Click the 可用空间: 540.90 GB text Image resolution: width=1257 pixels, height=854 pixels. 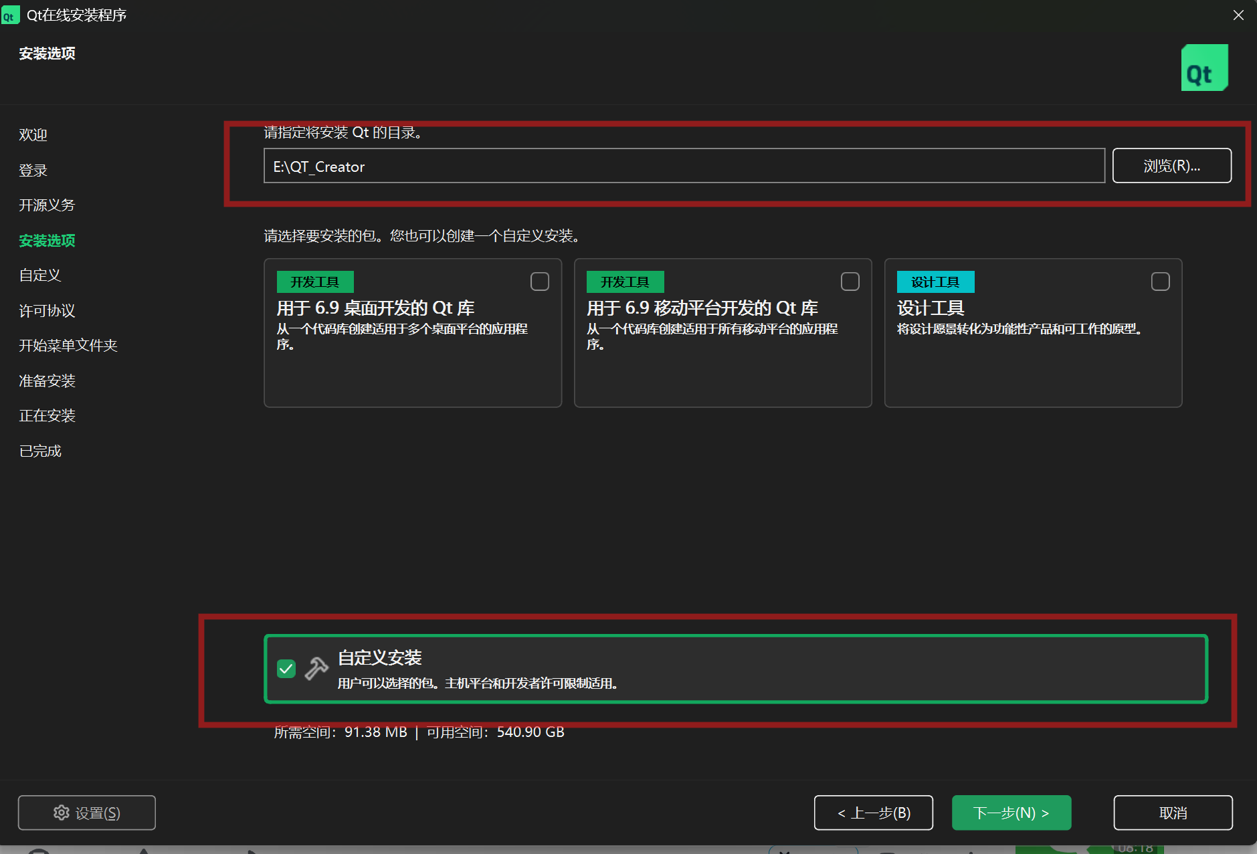point(495,732)
